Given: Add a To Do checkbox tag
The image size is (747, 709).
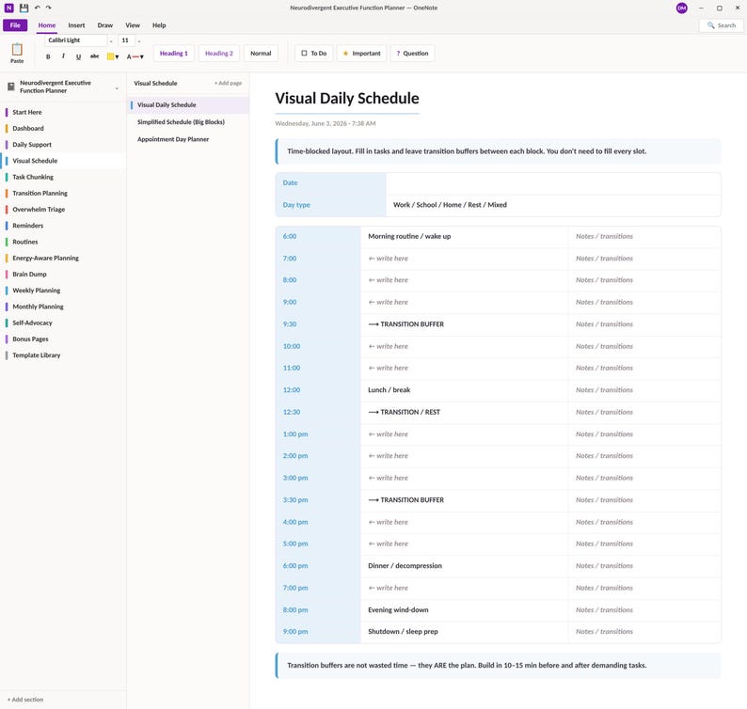Looking at the screenshot, I should (x=314, y=54).
